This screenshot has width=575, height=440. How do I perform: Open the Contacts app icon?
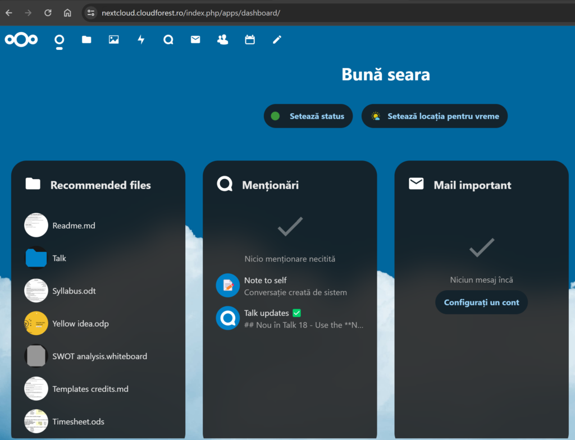[x=223, y=40]
